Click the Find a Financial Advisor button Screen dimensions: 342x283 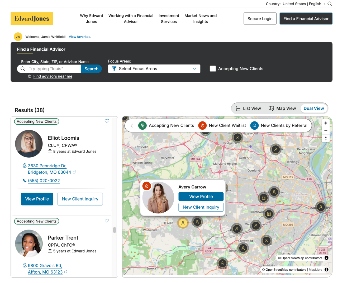[306, 19]
